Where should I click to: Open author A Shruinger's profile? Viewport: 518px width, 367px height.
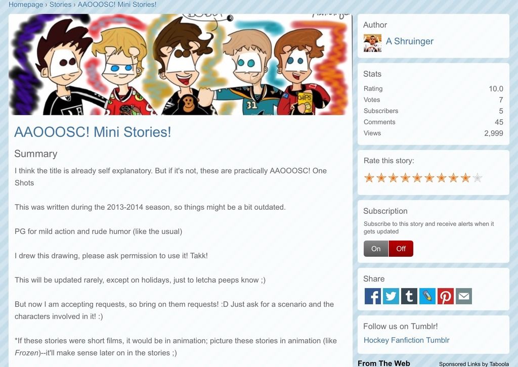[409, 41]
